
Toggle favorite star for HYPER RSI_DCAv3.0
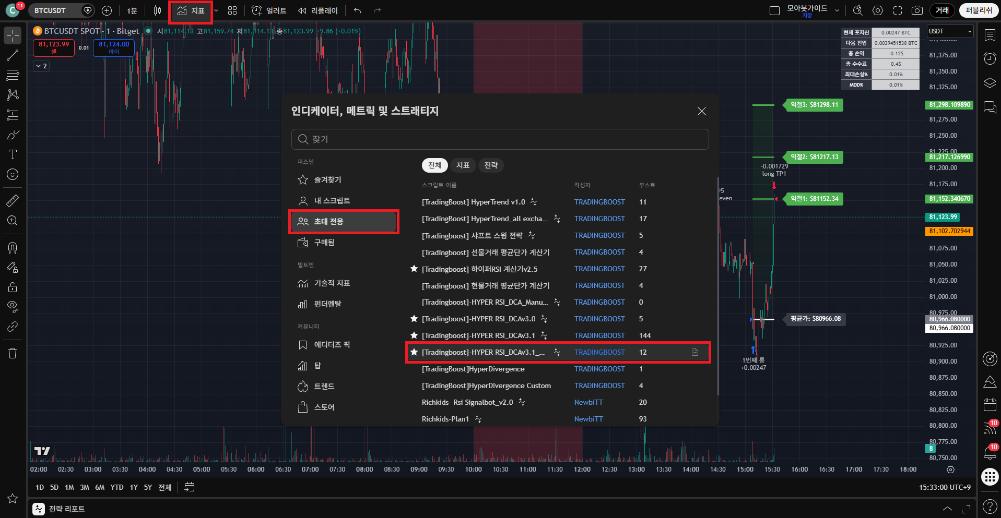coord(414,319)
